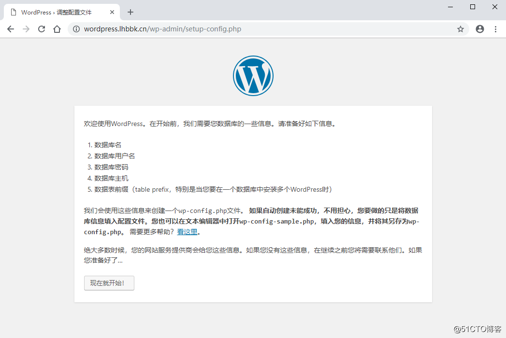
Task: Click the 现在就开始! button
Action: click(x=109, y=283)
